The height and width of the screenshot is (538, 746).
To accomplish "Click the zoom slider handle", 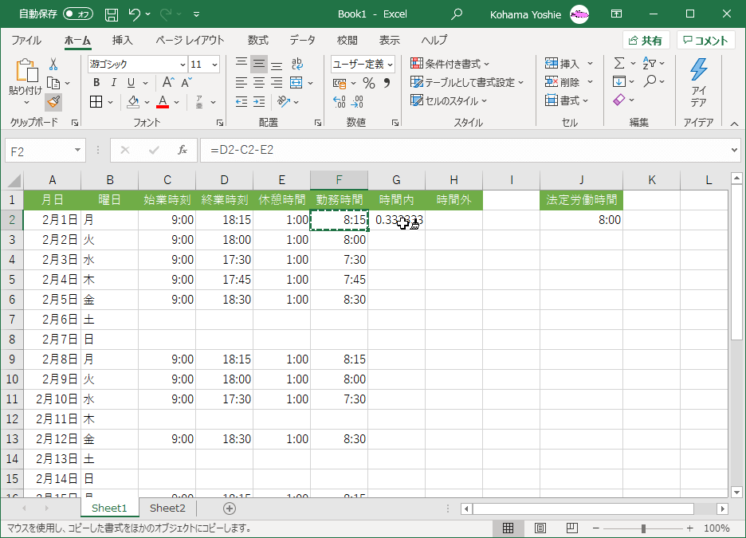I will tap(643, 528).
